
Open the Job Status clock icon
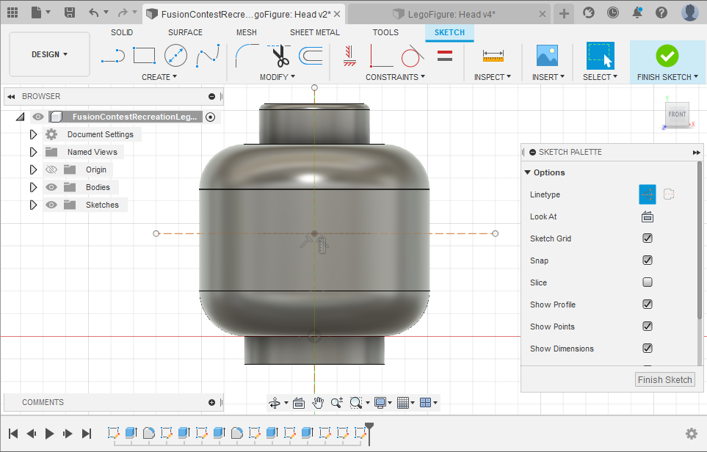613,12
